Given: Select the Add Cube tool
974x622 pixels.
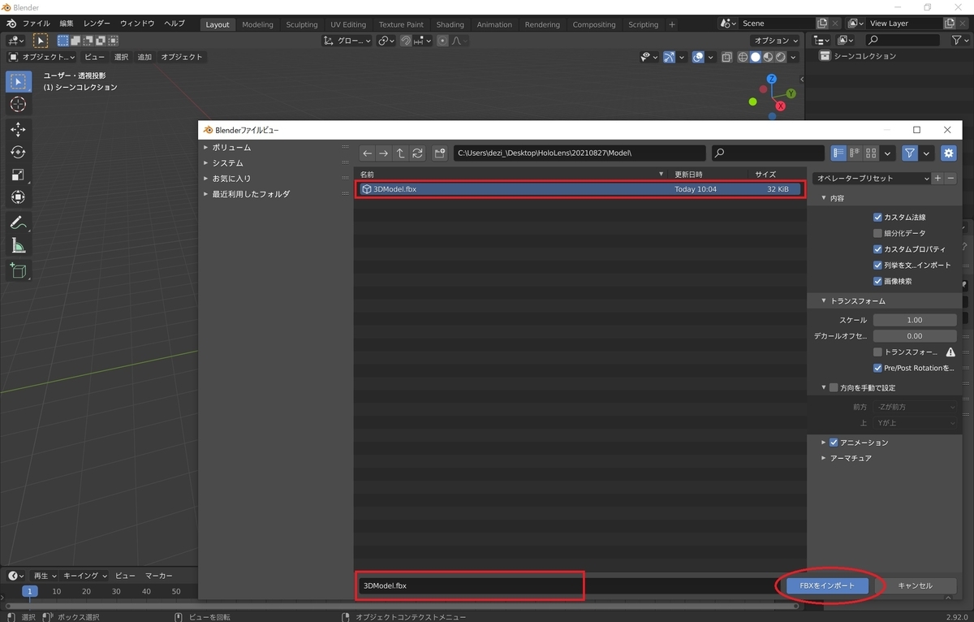Looking at the screenshot, I should tap(18, 270).
